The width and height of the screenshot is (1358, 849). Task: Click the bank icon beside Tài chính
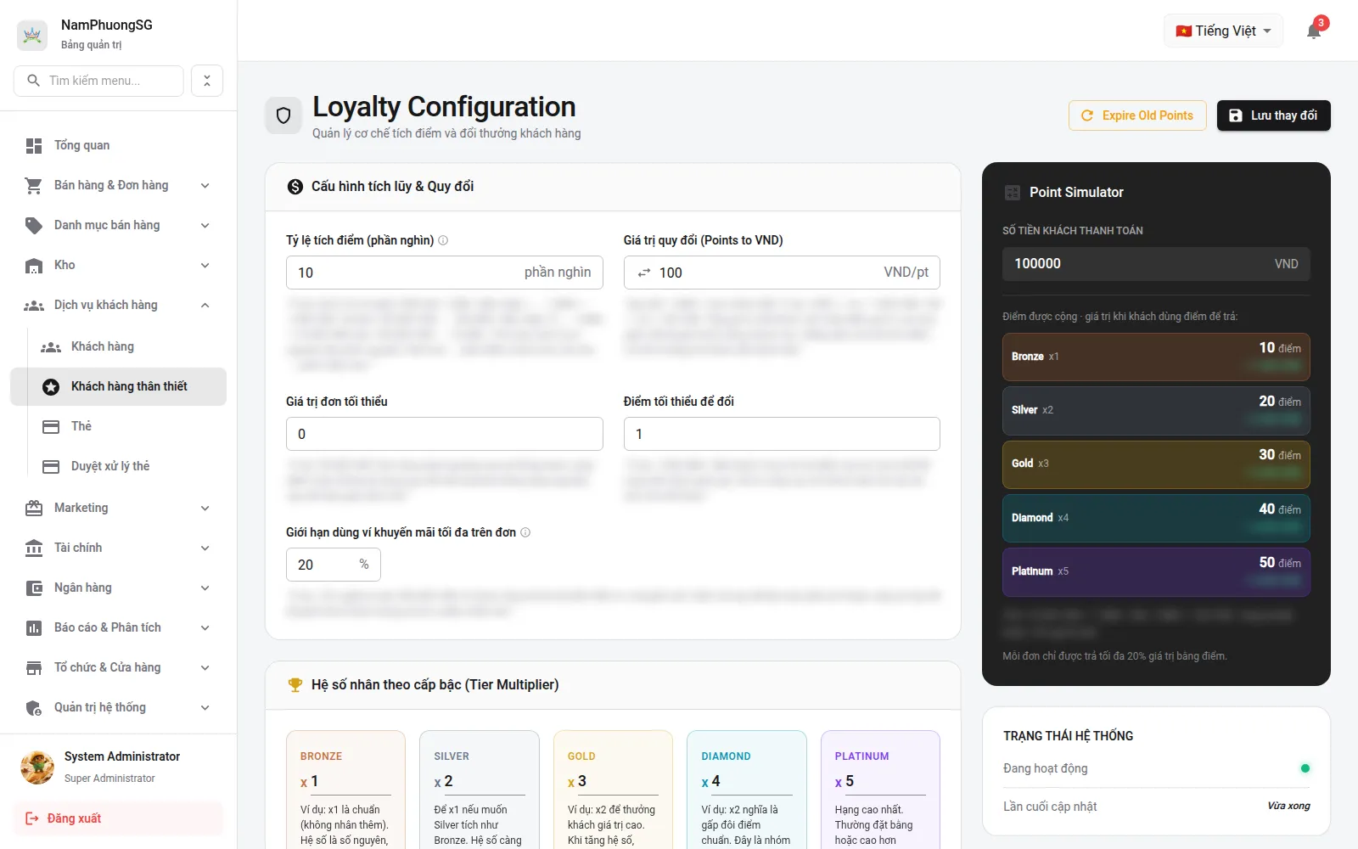point(34,548)
